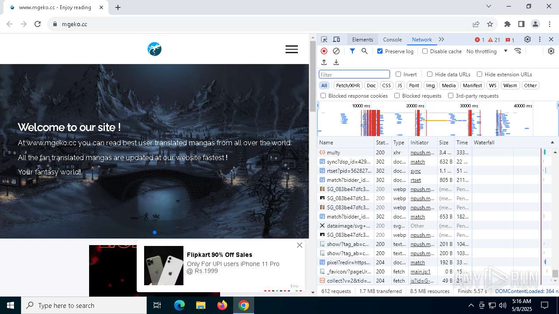The width and height of the screenshot is (559, 314).
Task: Select the Network tab
Action: (422, 39)
